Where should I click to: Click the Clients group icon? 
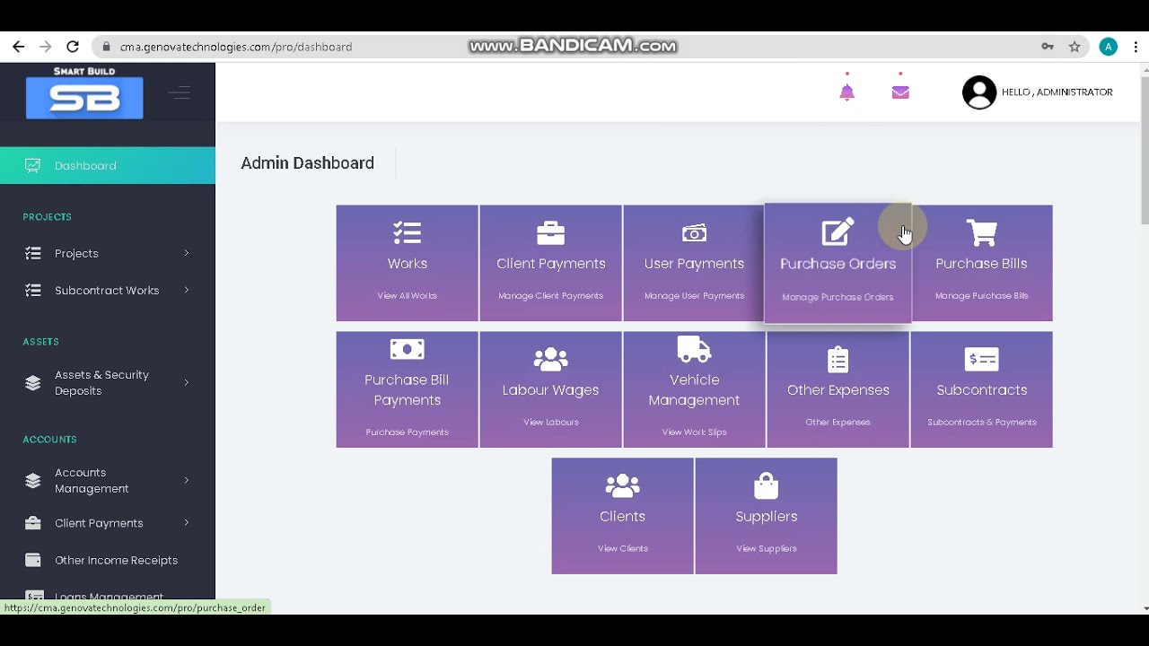click(622, 486)
